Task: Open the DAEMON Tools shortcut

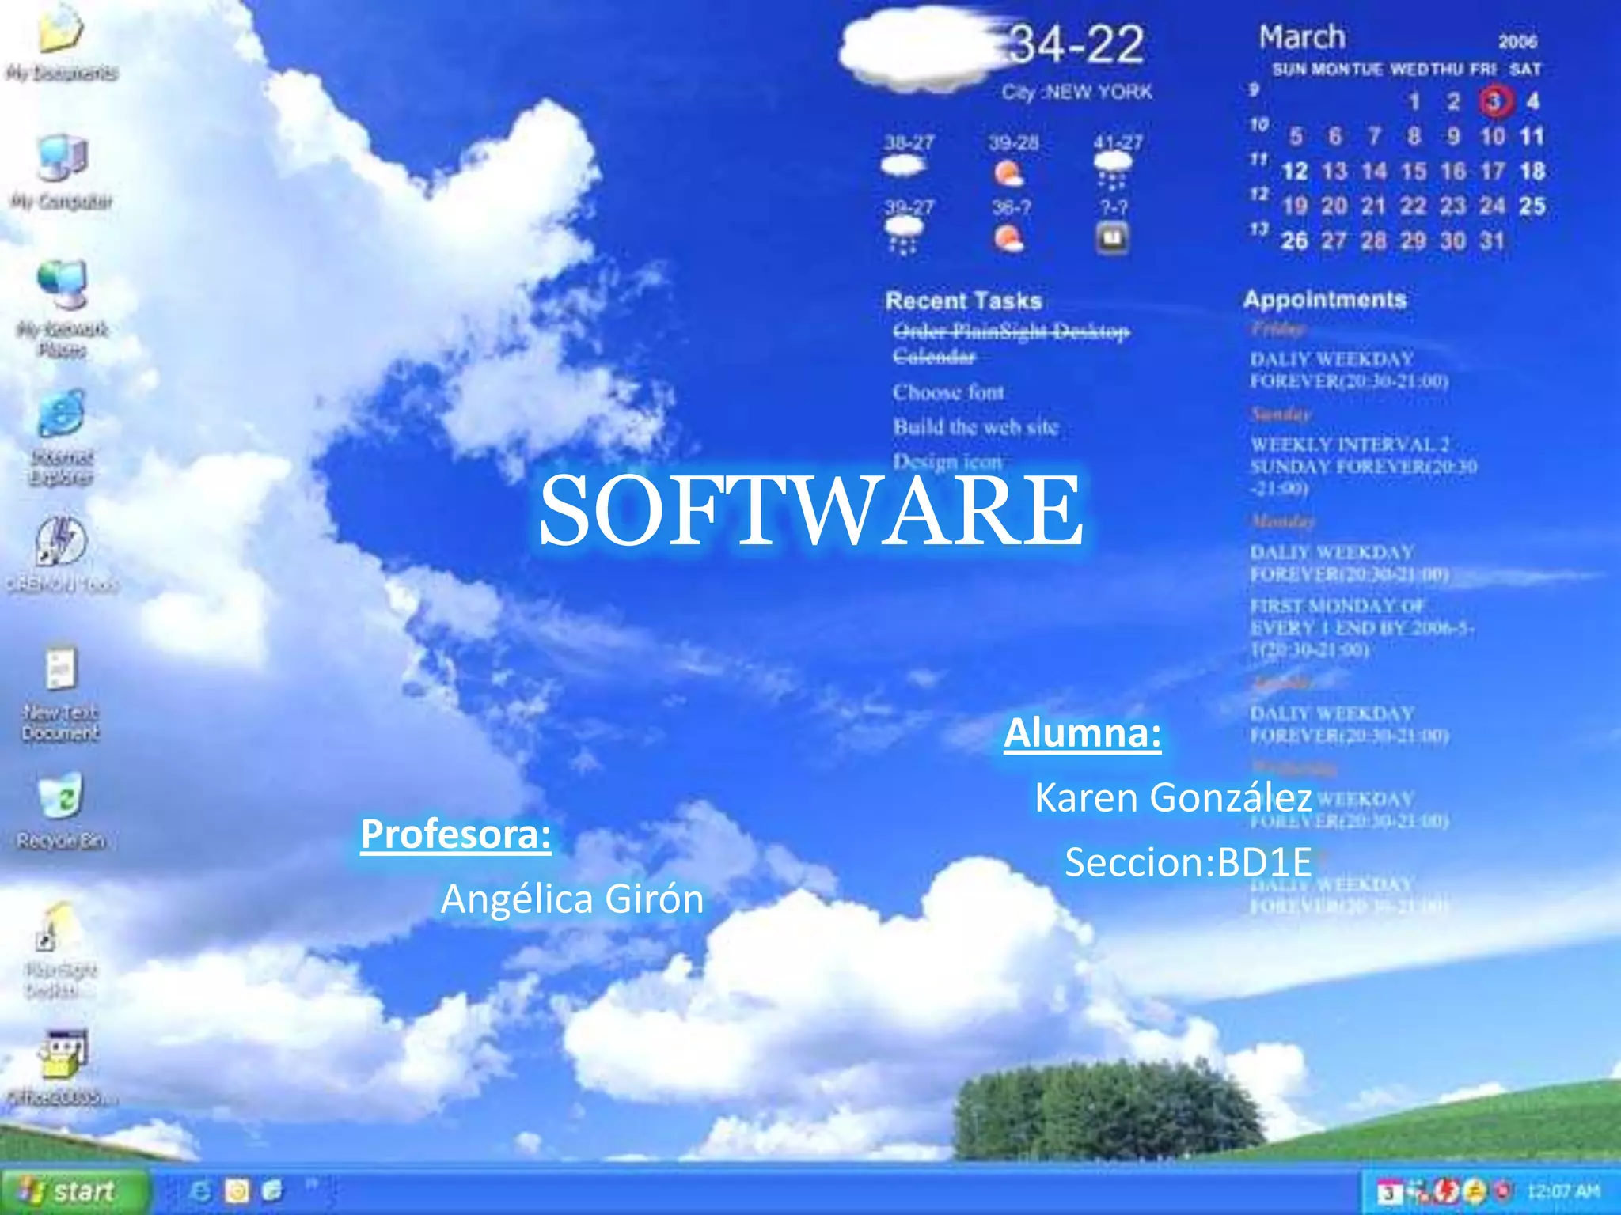Action: point(62,543)
